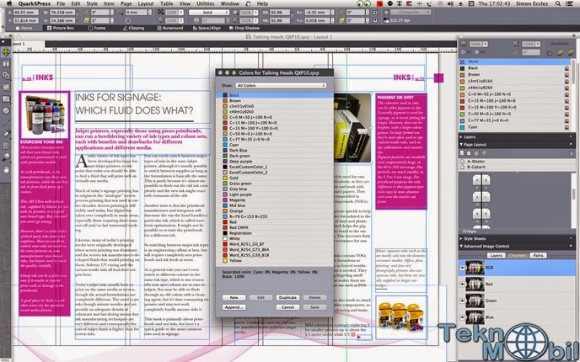Click the Cancel button in Colors dialog
Viewport: 580px width, 362px height.
[x=287, y=307]
